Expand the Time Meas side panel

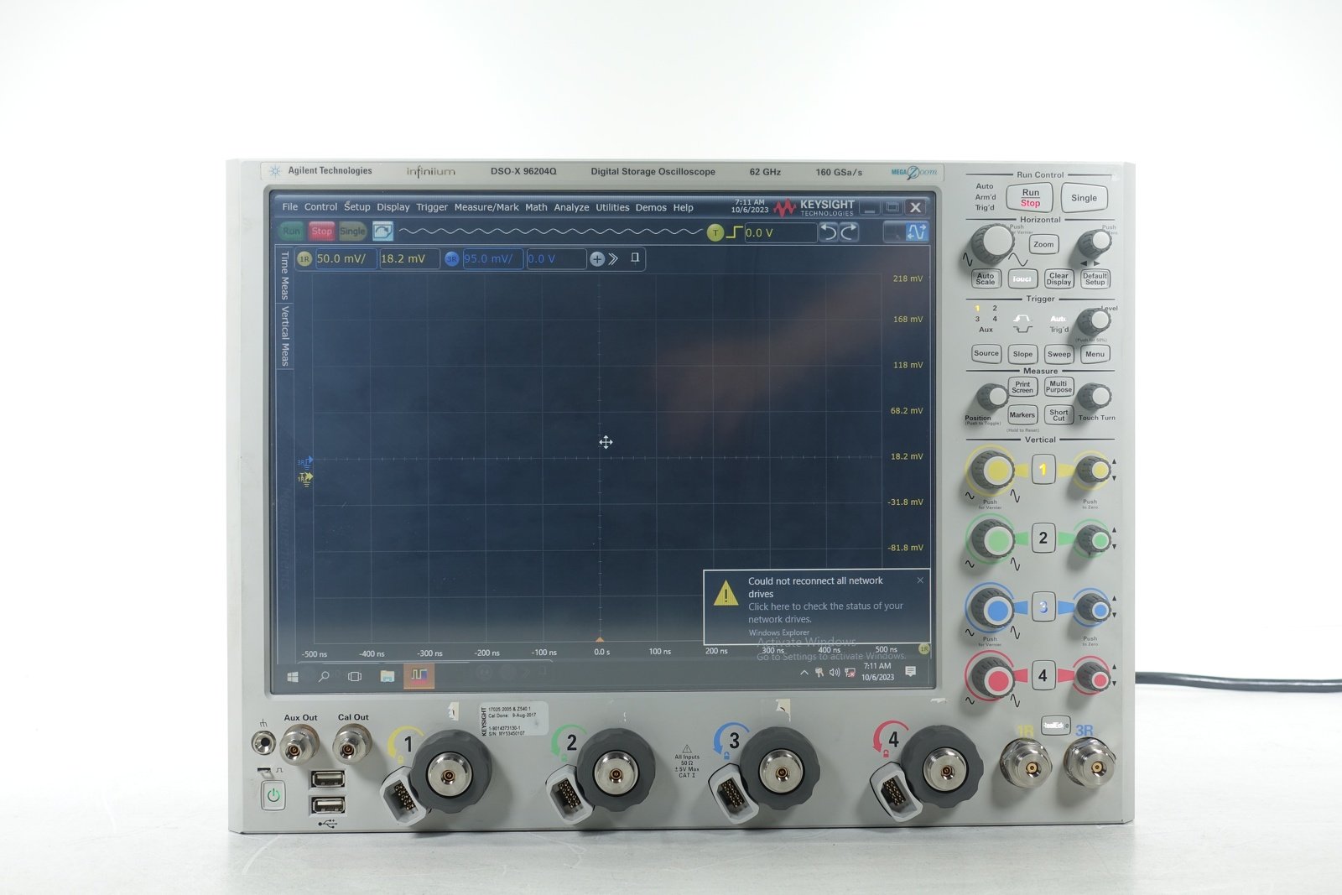coord(284,274)
